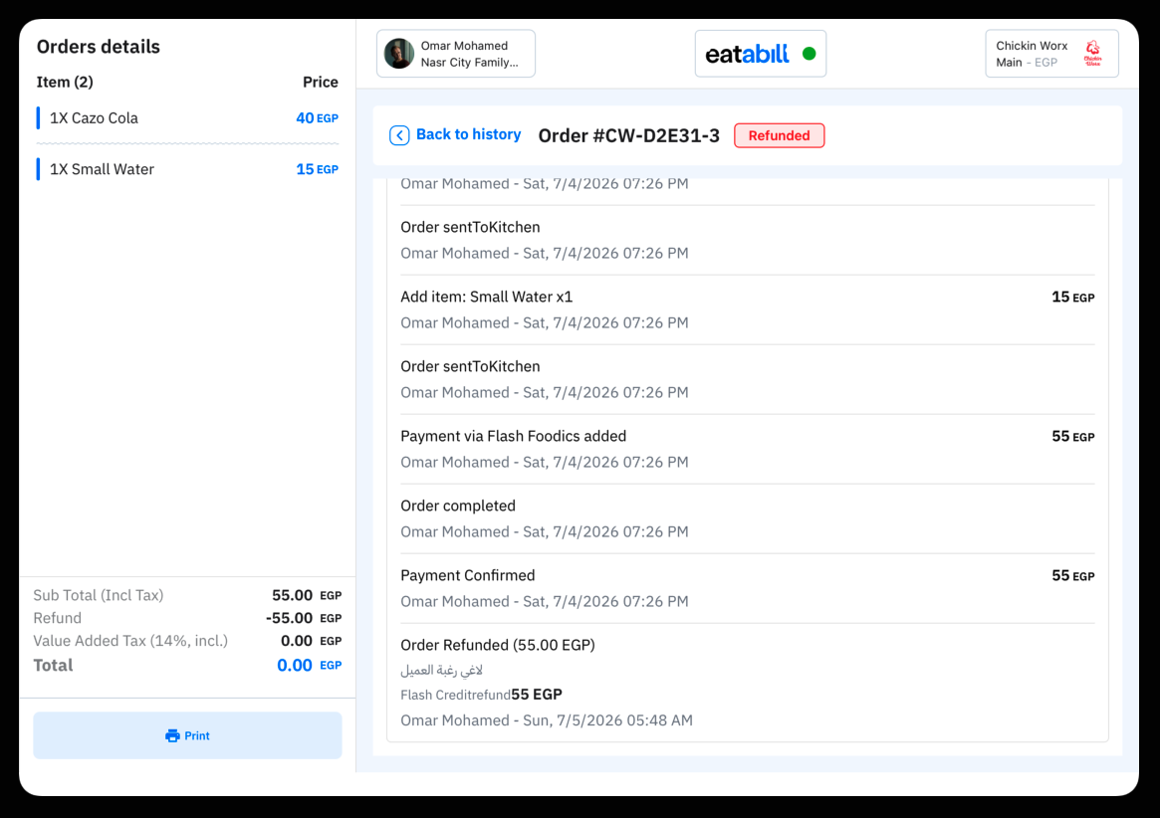Viewport: 1160px width, 818px height.
Task: Click Omar Mohamed's profile avatar
Action: [398, 54]
